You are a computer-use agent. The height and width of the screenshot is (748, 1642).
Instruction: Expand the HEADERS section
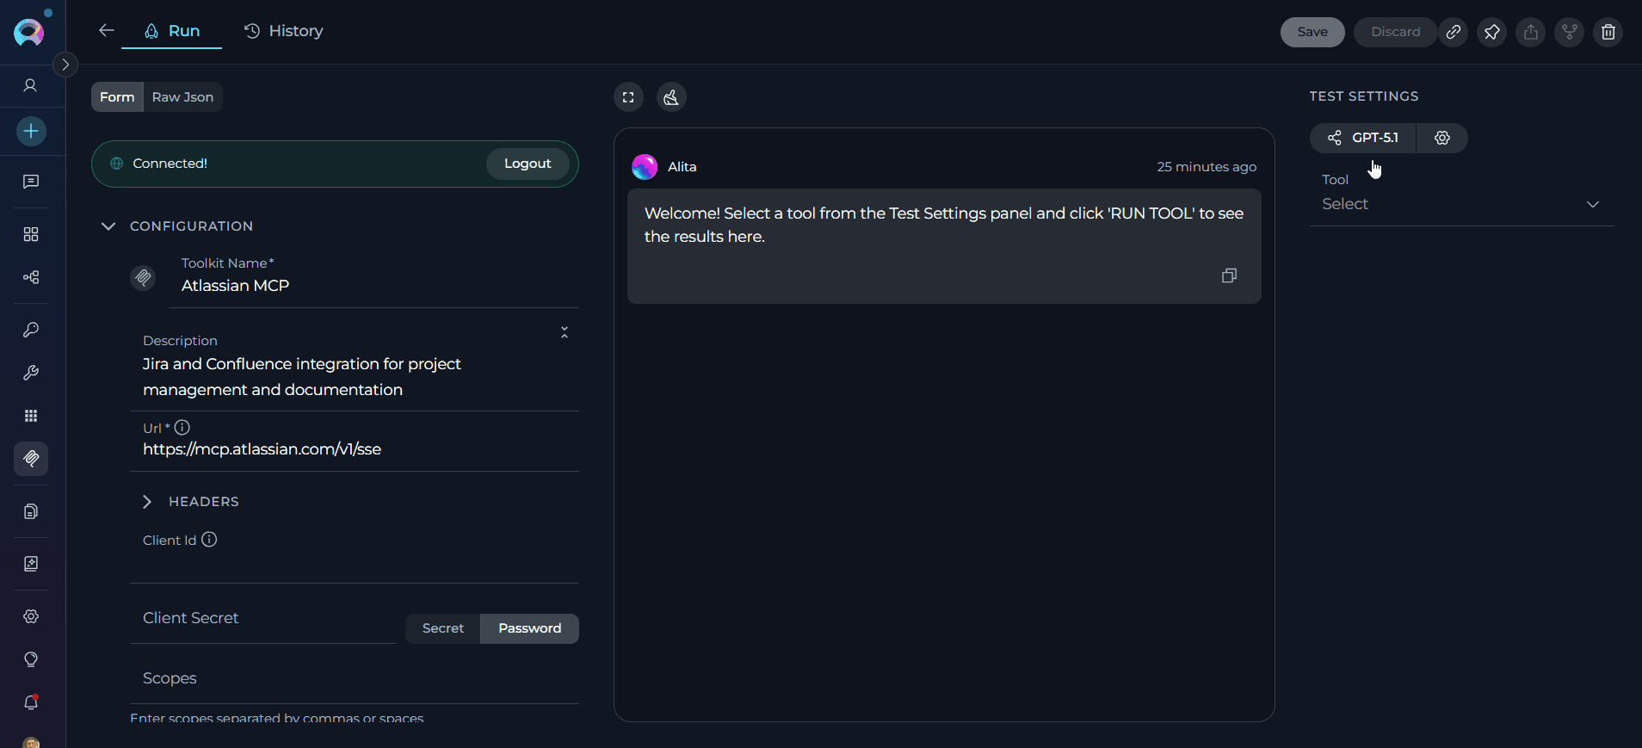click(x=147, y=502)
